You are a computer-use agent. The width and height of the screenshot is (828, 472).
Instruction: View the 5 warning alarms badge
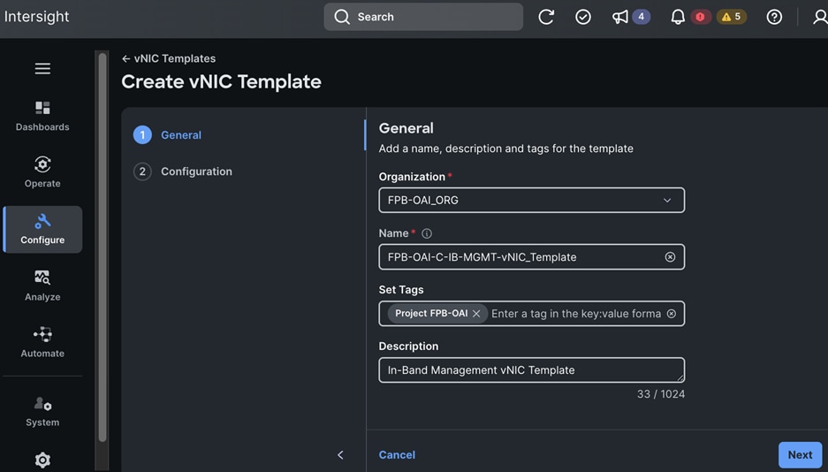(732, 17)
